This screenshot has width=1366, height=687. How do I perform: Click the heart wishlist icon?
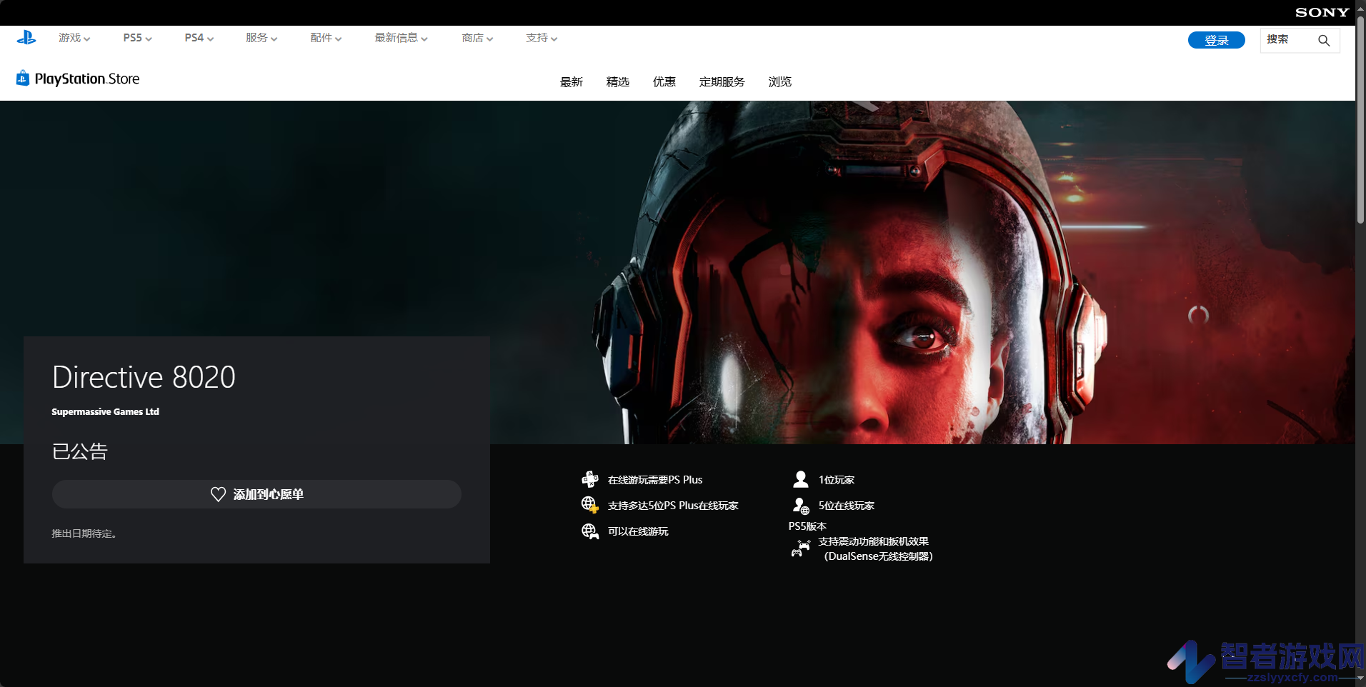(x=218, y=494)
